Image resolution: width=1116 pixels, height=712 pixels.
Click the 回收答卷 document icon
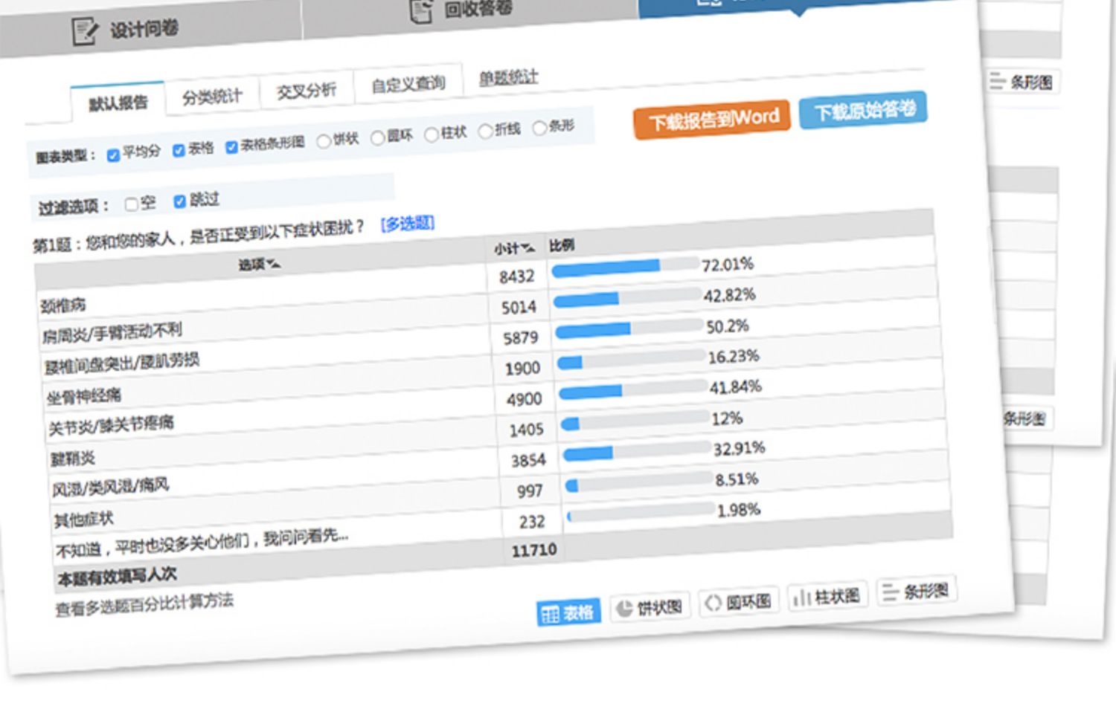(x=421, y=10)
